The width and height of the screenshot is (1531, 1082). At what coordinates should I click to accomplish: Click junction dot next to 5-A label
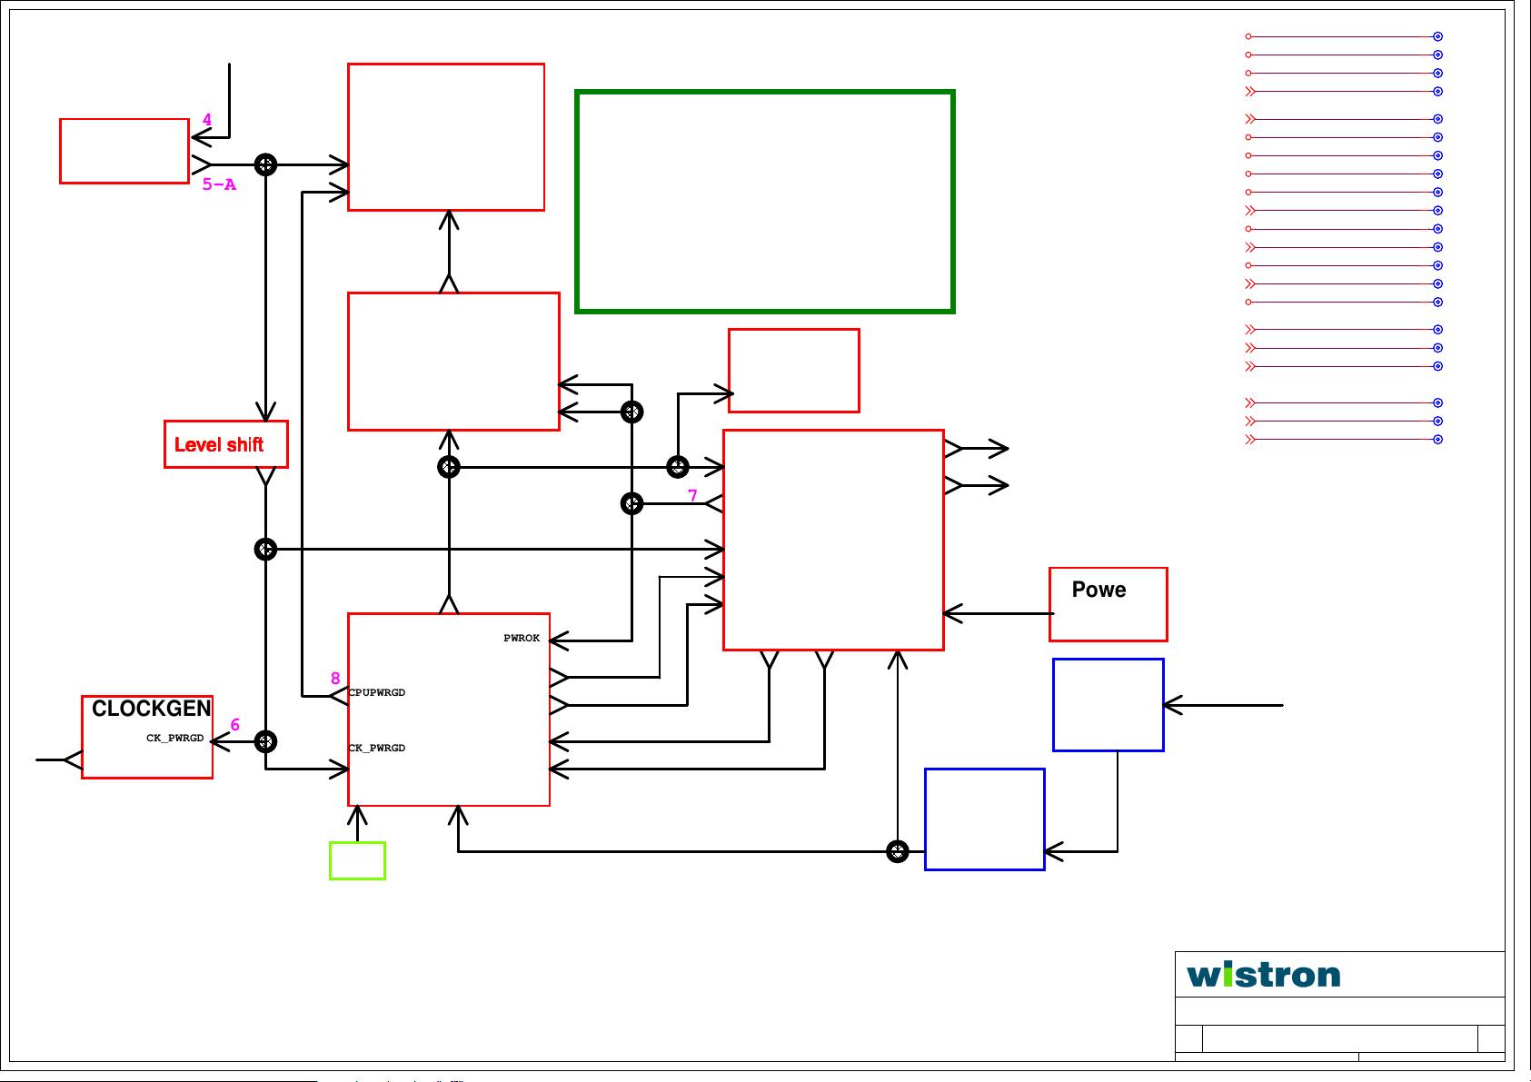point(265,164)
